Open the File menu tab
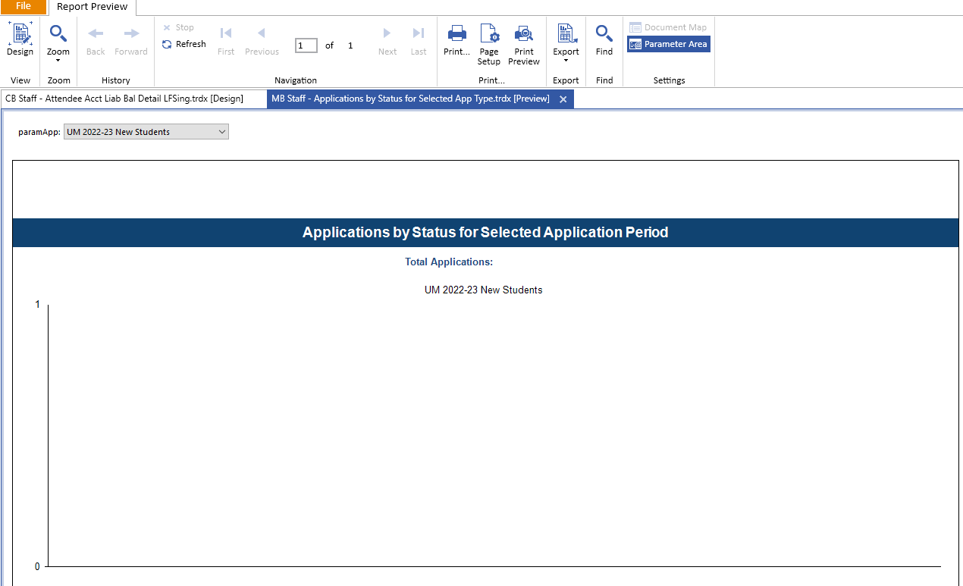This screenshot has width=963, height=586. click(24, 6)
